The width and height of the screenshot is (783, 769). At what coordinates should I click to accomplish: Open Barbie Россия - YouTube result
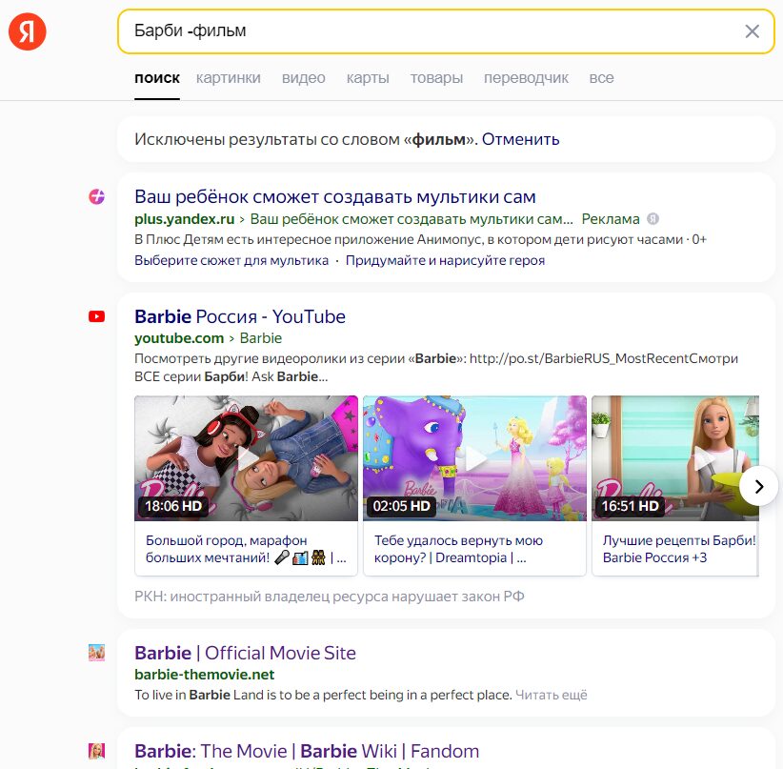click(240, 316)
